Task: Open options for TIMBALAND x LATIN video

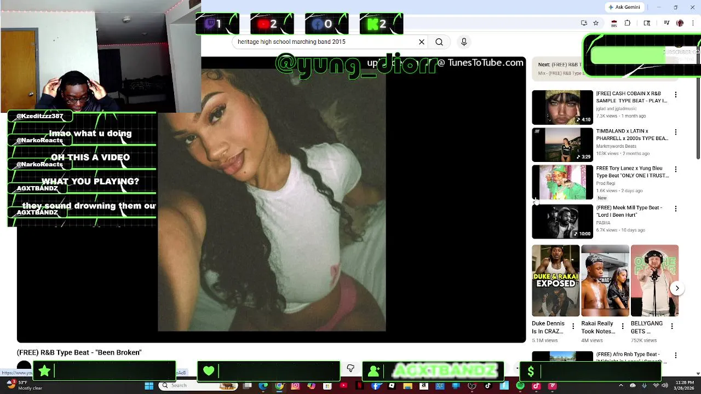Action: [676, 132]
